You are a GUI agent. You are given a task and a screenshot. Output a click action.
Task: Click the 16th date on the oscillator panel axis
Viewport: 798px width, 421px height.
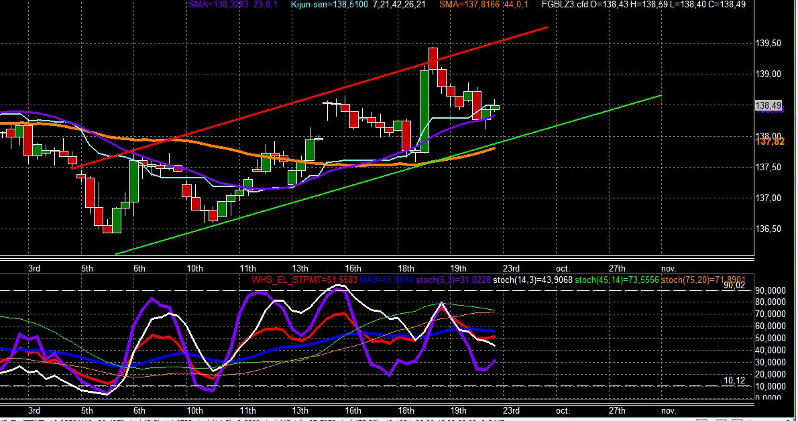[353, 410]
